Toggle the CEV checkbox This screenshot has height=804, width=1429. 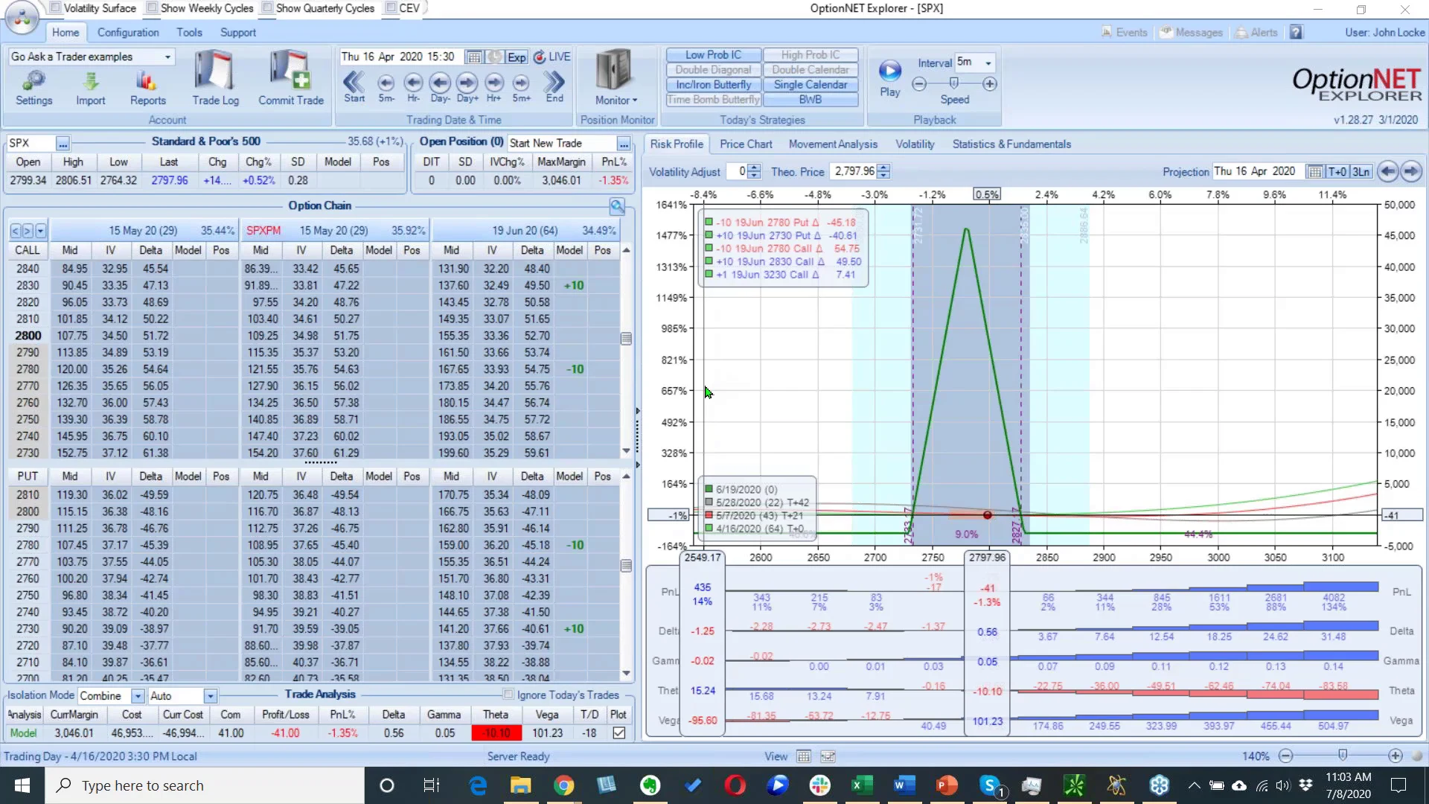click(x=391, y=8)
